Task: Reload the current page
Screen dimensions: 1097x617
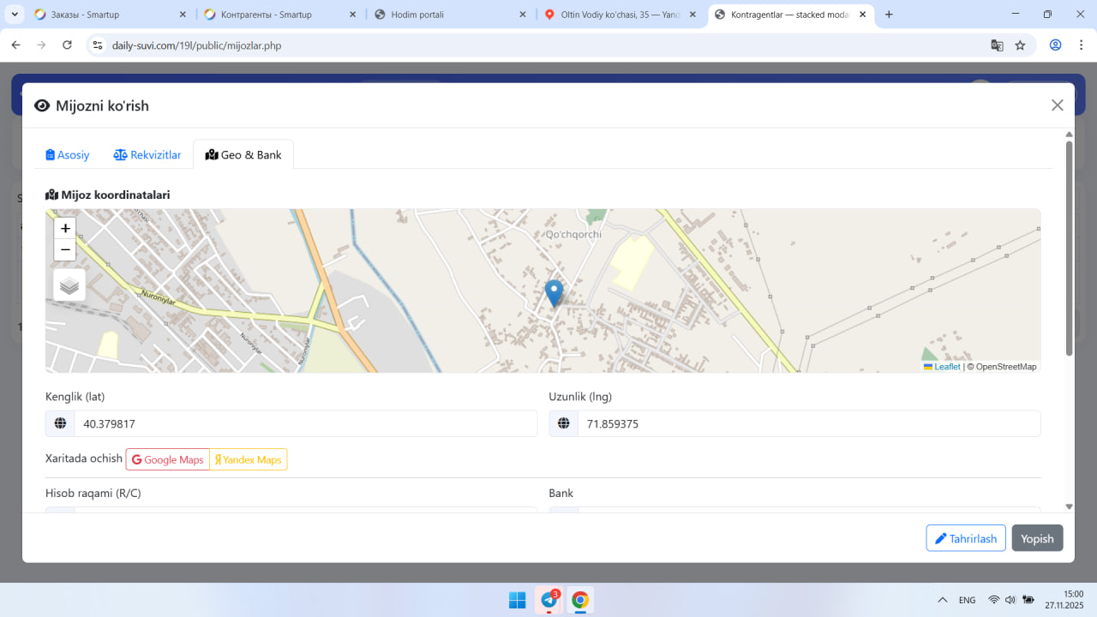Action: pyautogui.click(x=67, y=45)
